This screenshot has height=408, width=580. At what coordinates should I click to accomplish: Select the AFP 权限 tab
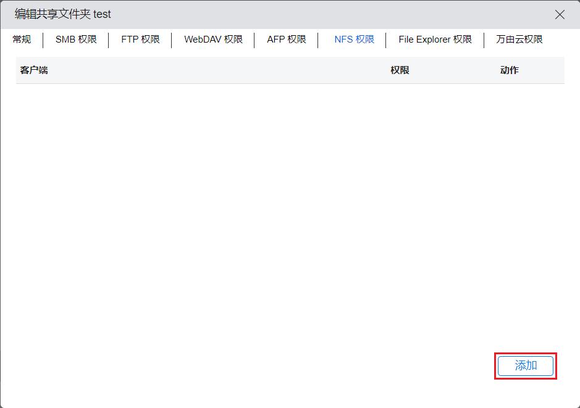tap(287, 40)
